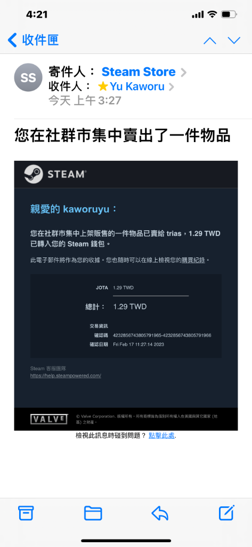Go to next message with down arrow

tap(234, 41)
